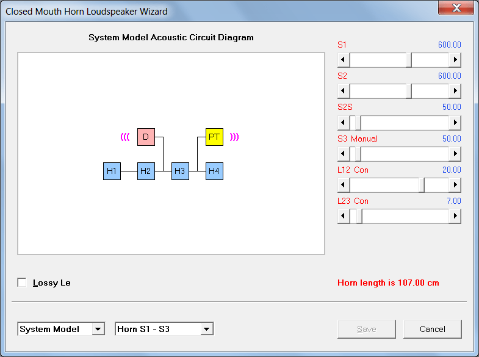
Task: Click the L12 slider thumb
Action: pos(422,185)
